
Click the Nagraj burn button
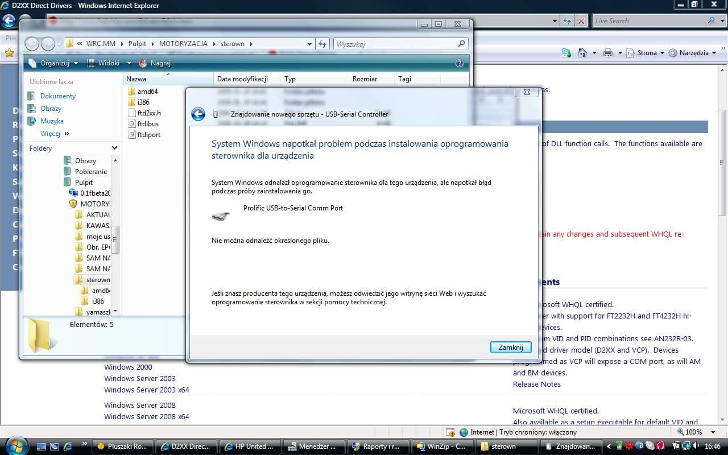point(155,63)
